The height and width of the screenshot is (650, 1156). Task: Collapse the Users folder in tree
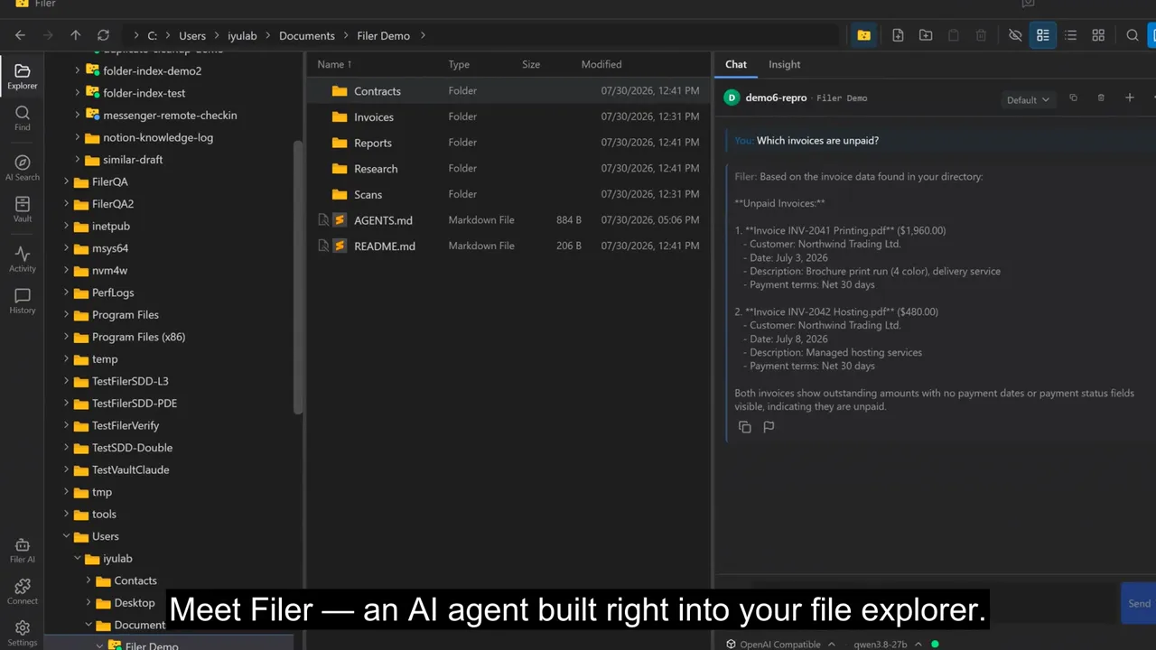tap(67, 536)
